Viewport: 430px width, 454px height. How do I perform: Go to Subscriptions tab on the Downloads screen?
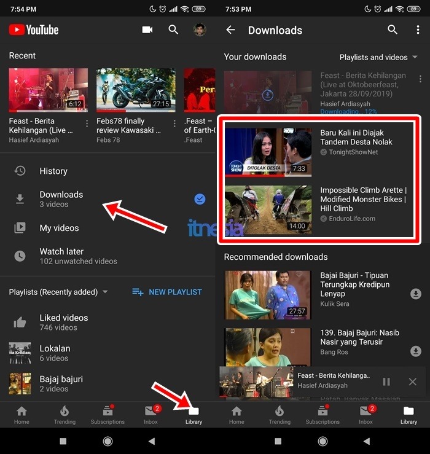coord(322,415)
